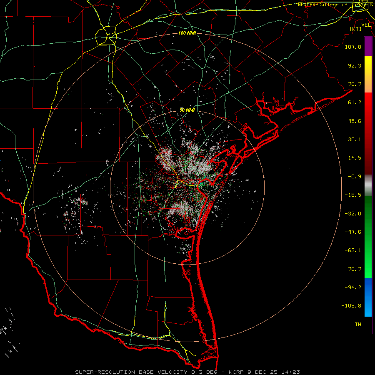The image size is (375, 375).
Task: Click the 50 NMI range ring label
Action: (187, 110)
